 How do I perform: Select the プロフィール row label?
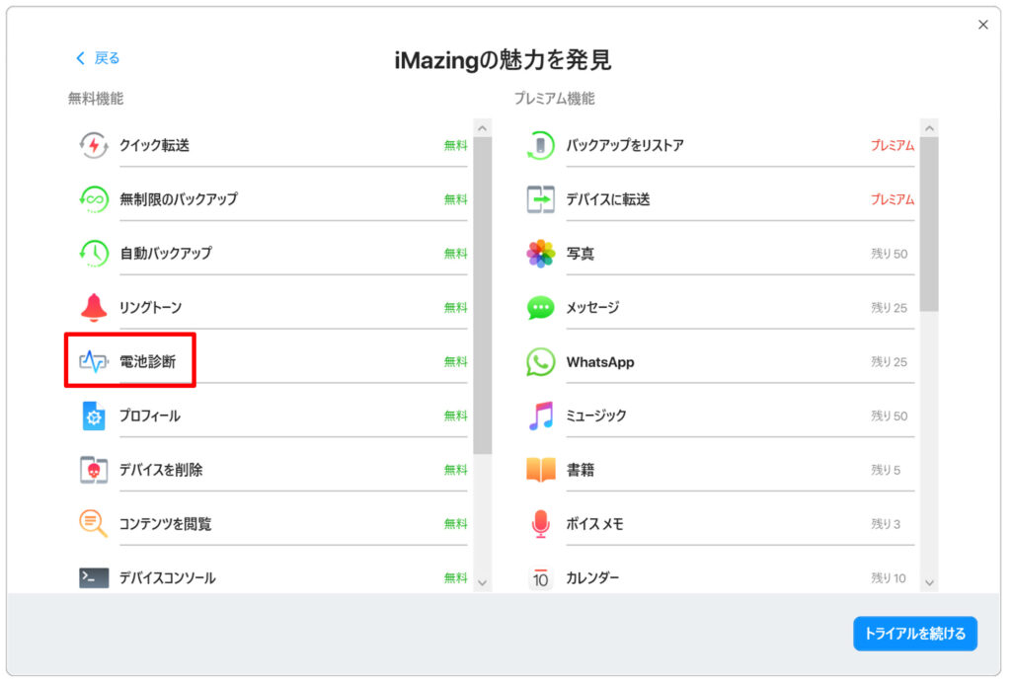click(x=150, y=416)
